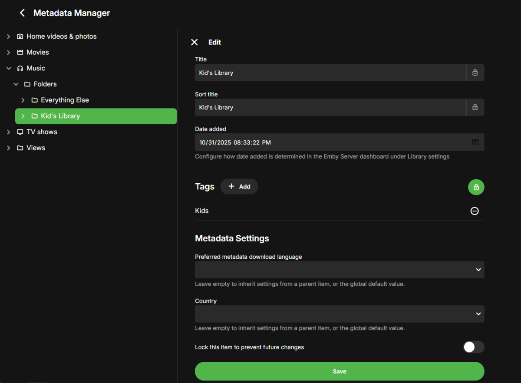Viewport: 521px width, 383px height.
Task: Enable Lock this item toggle switch
Action: [x=473, y=347]
